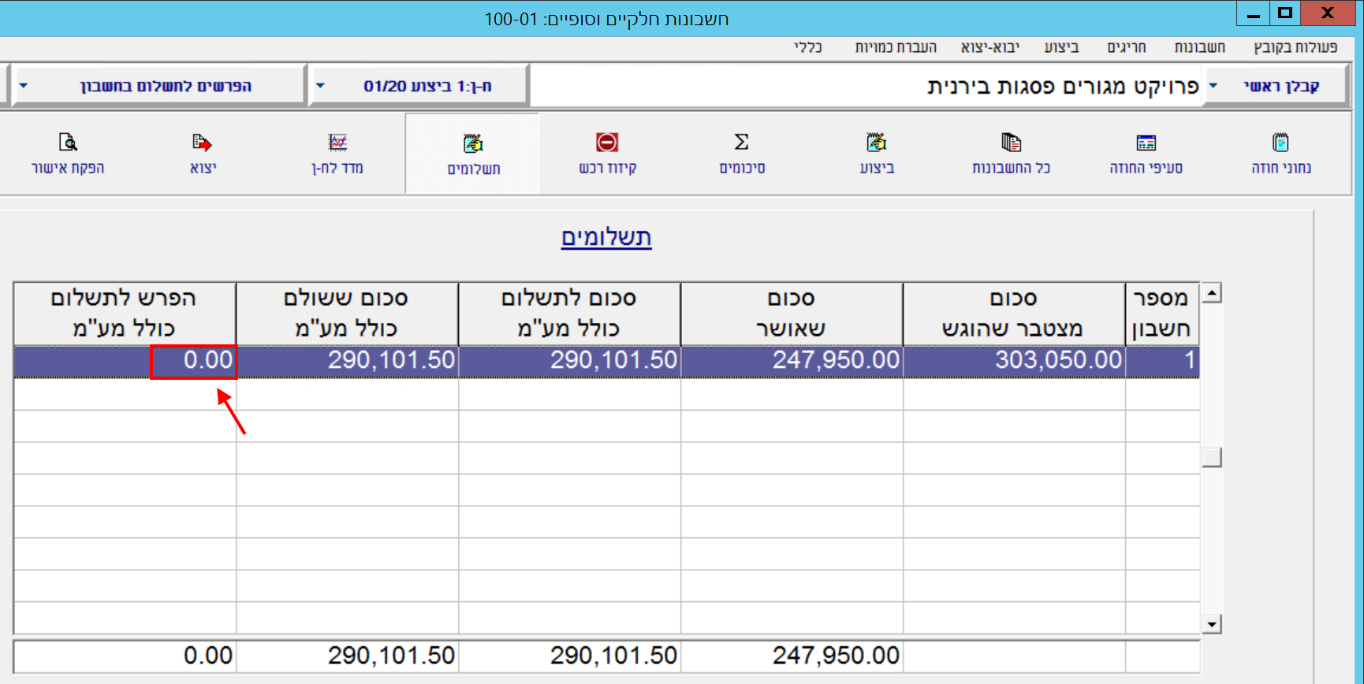
Task: Open the קיזוז רכש purchase offset icon
Action: 607,143
